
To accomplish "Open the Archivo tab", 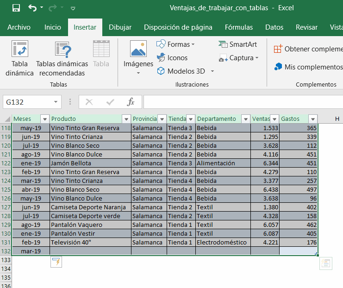I will pyautogui.click(x=19, y=27).
